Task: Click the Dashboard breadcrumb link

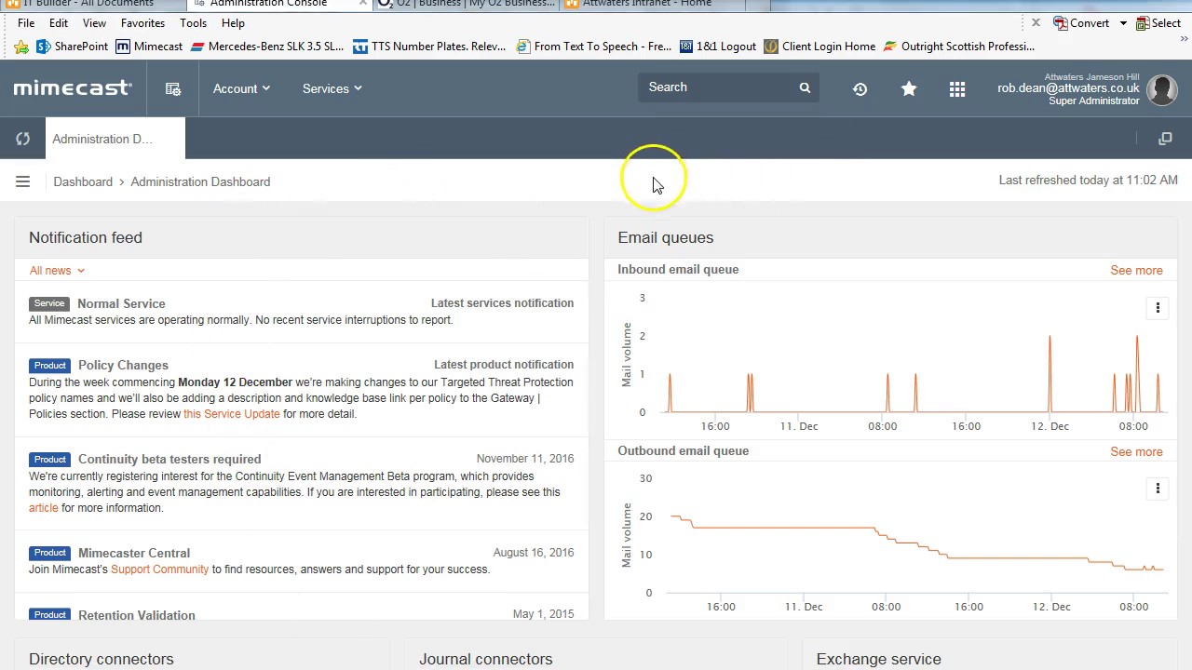Action: (x=83, y=181)
